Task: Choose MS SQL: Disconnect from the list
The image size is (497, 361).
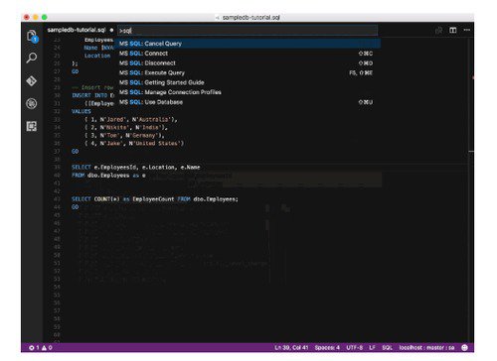Action: coord(248,62)
